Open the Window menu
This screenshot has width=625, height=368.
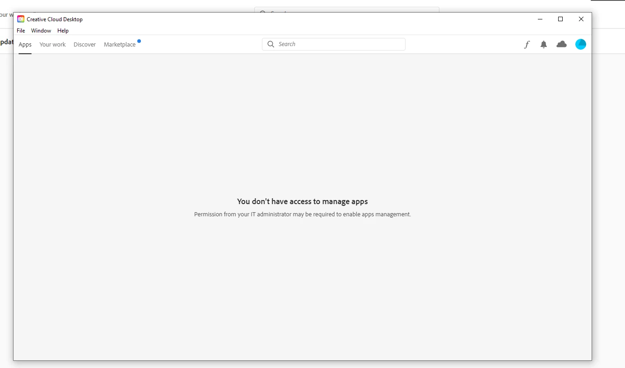tap(41, 31)
